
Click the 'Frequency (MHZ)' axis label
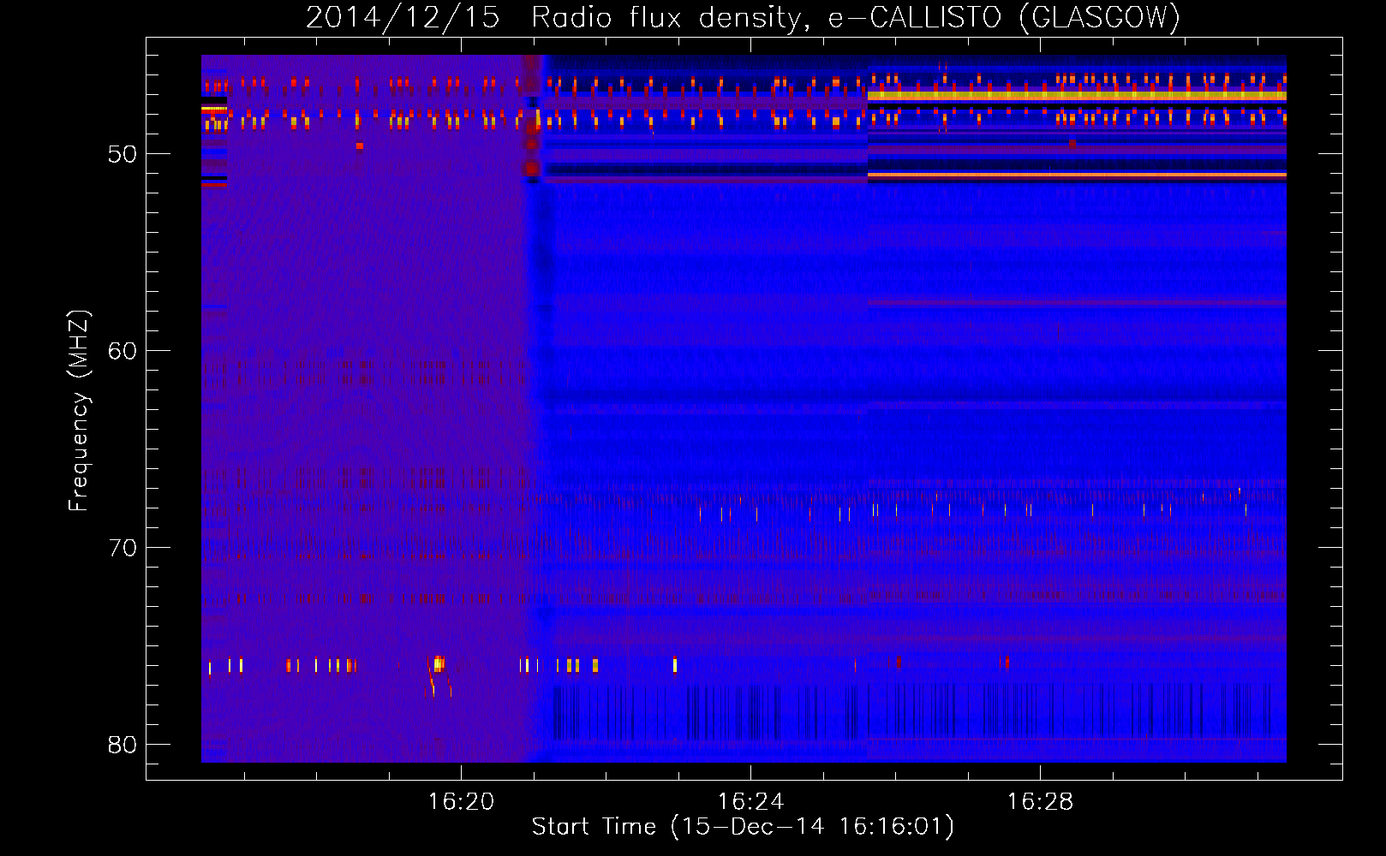click(x=78, y=410)
